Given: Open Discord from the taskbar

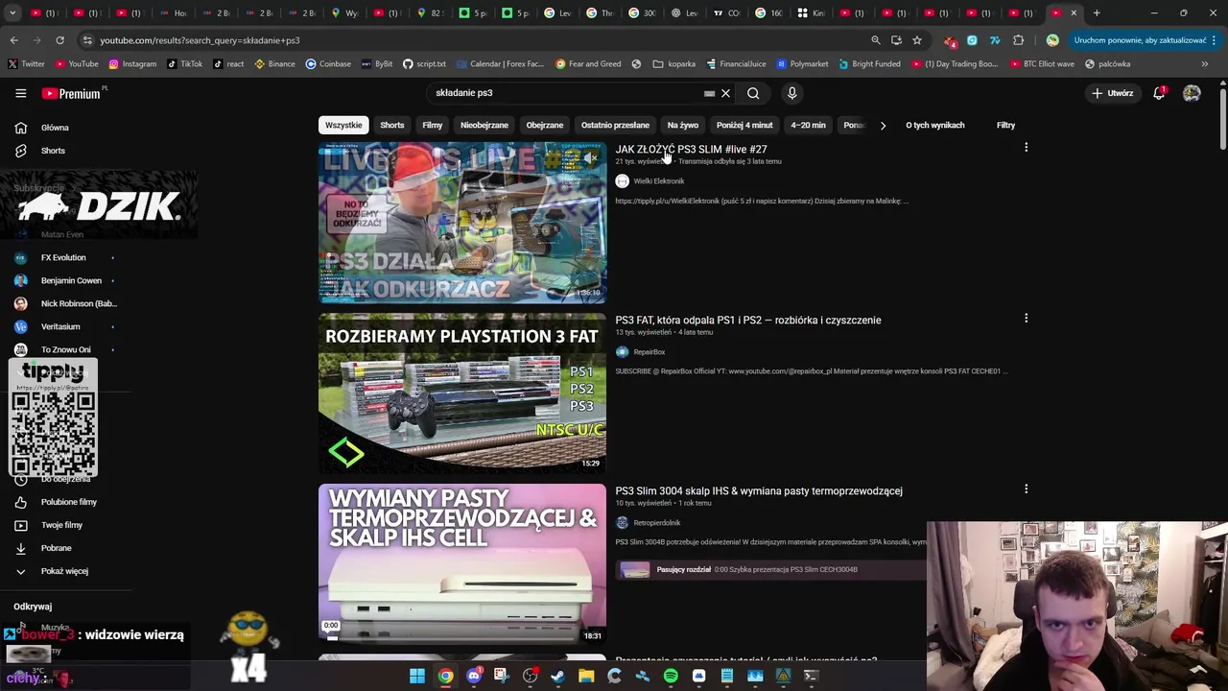Looking at the screenshot, I should click(474, 676).
